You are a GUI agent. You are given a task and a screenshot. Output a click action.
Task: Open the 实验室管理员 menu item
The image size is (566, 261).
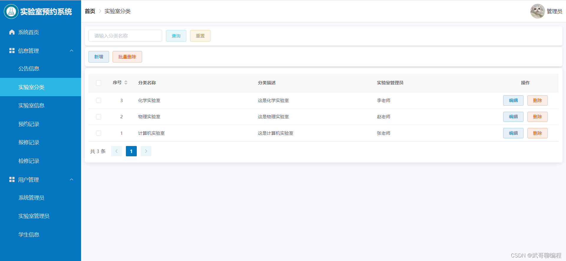40,216
